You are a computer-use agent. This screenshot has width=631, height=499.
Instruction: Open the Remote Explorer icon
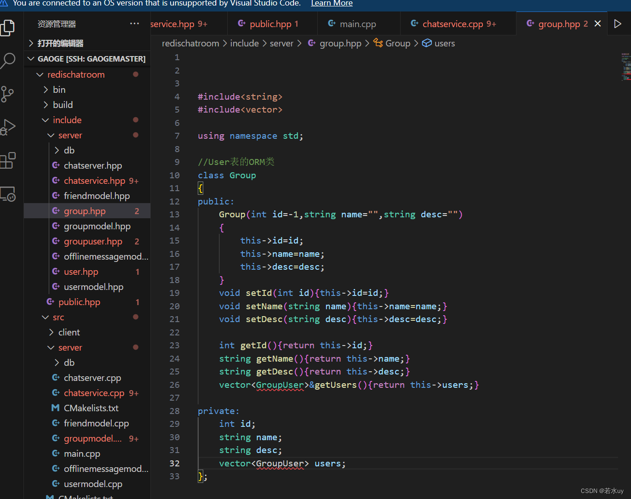click(x=8, y=194)
